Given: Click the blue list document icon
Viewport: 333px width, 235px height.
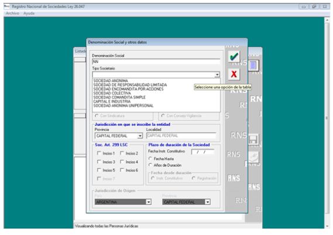Looking at the screenshot, I should click(x=253, y=65).
